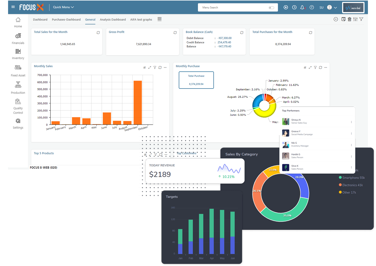Click the macro cloud logo button
This screenshot has height=266, width=376.
pos(353,8)
